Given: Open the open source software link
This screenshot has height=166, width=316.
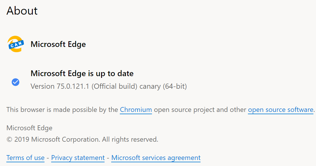Looking at the screenshot, I should pos(280,110).
